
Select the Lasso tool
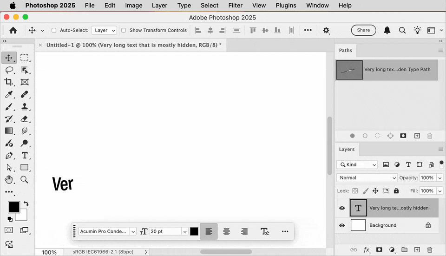click(9, 70)
